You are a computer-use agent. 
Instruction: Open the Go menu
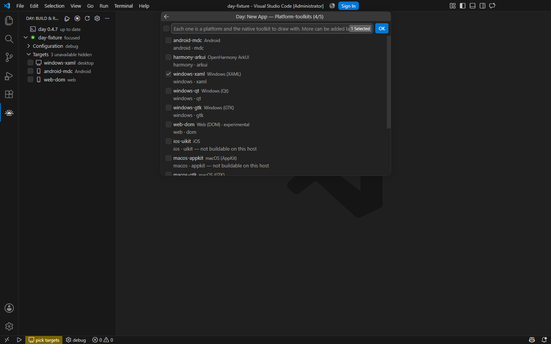[x=90, y=6]
